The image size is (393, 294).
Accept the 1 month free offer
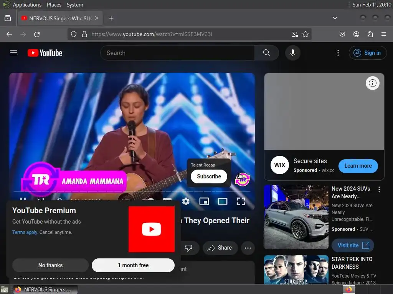point(133,265)
